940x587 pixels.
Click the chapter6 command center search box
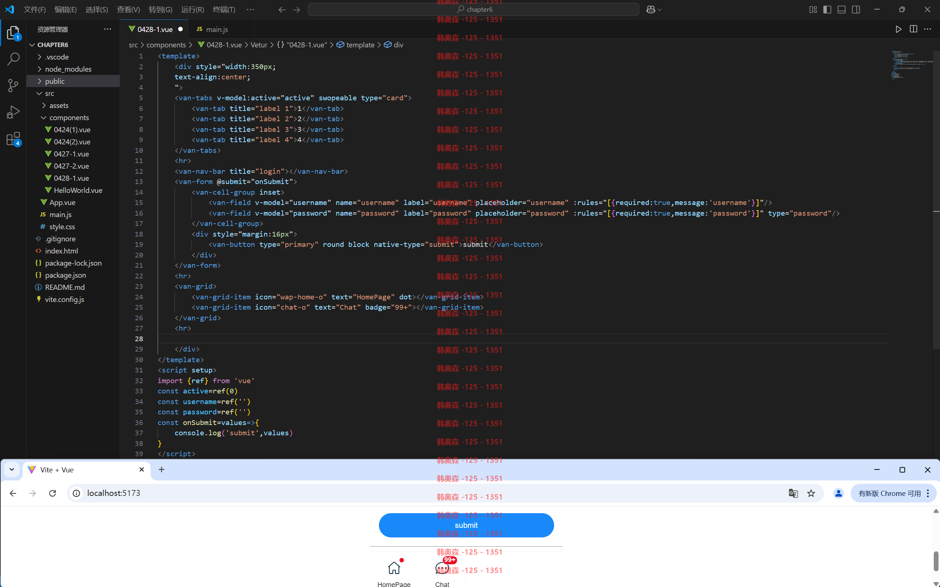(473, 9)
